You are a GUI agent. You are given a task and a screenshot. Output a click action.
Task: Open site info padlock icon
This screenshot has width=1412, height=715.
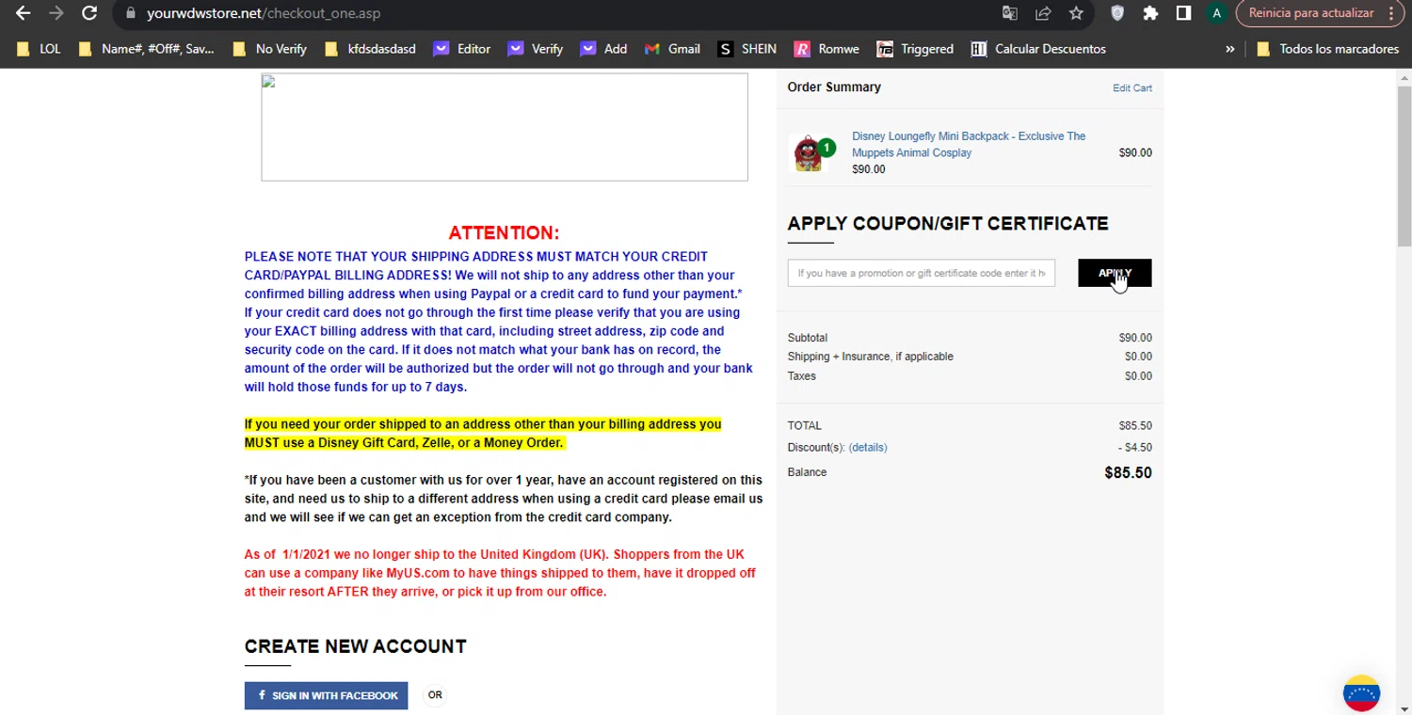131,13
